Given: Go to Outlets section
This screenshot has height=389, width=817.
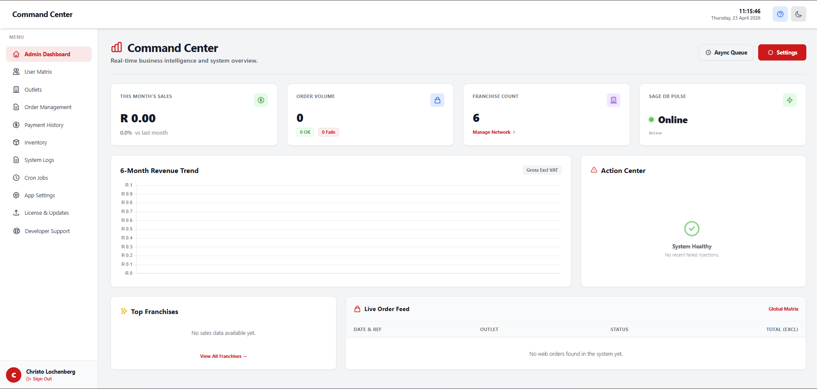Looking at the screenshot, I should (49, 89).
